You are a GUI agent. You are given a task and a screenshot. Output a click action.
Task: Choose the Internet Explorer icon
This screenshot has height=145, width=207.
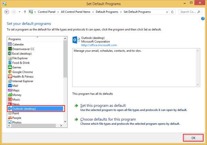tap(10, 81)
